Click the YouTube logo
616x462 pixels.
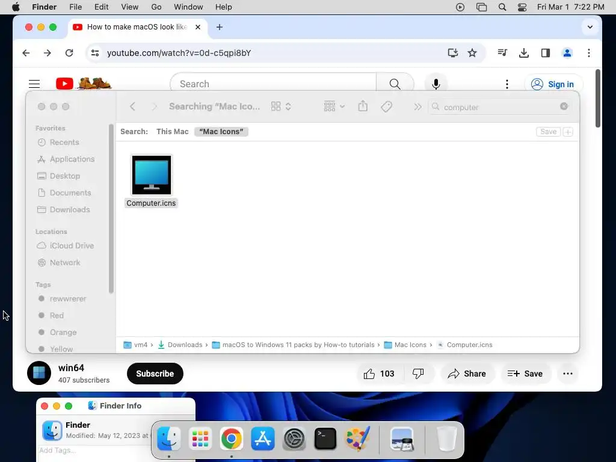pyautogui.click(x=84, y=84)
